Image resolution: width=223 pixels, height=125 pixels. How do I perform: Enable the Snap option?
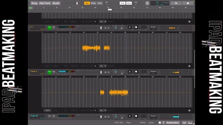click(x=122, y=3)
